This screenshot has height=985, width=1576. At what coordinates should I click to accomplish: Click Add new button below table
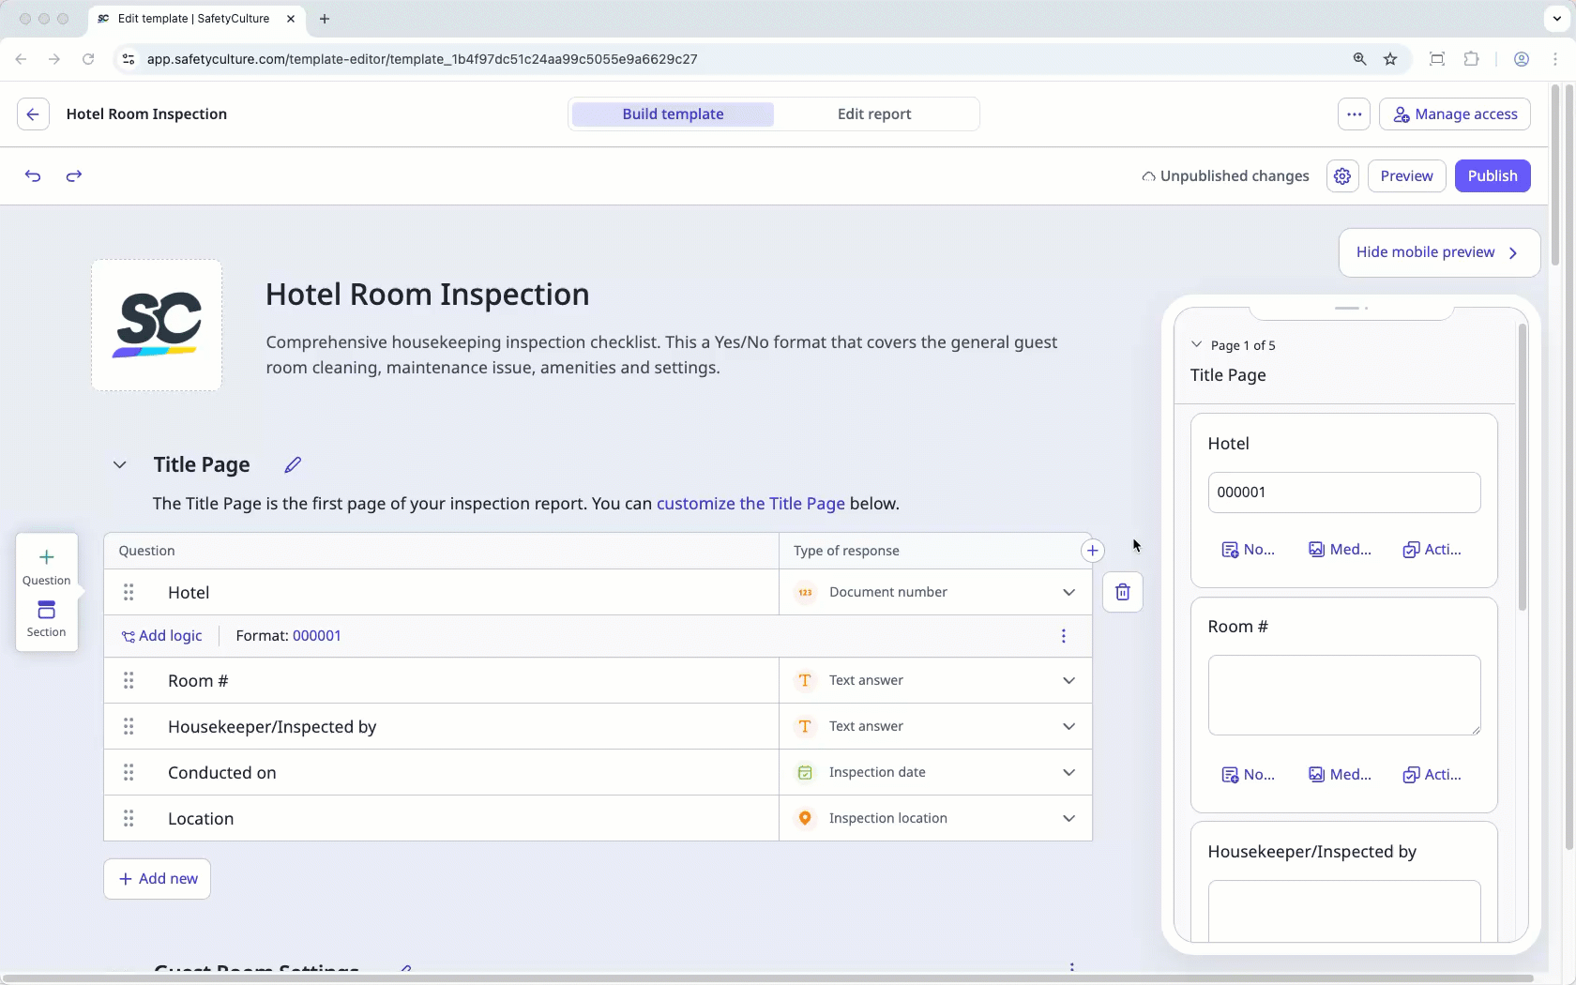pos(157,879)
